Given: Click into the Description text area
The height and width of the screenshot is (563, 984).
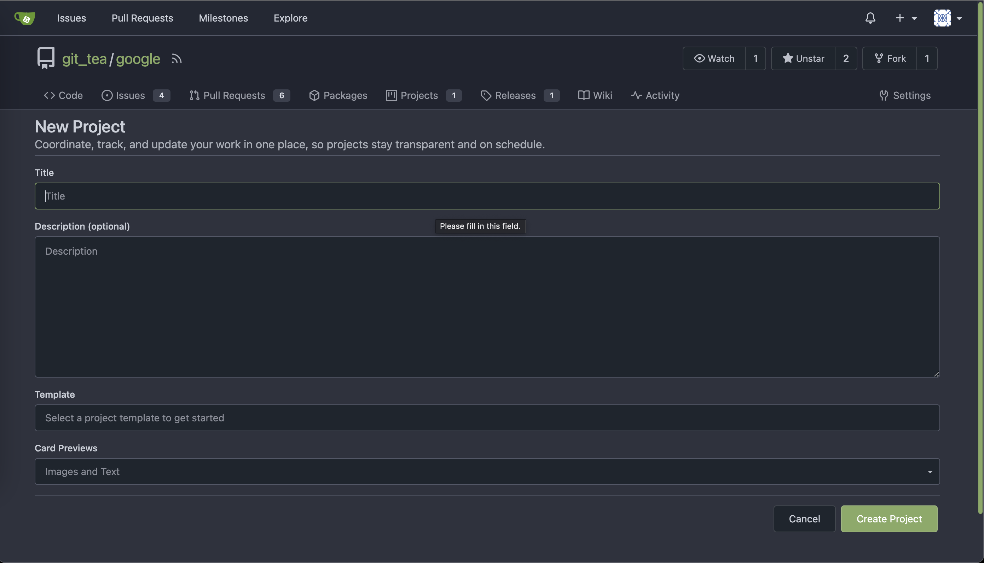Looking at the screenshot, I should (x=487, y=307).
